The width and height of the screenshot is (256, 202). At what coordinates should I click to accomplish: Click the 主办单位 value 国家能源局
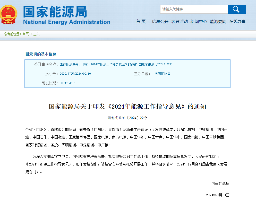tap(163, 74)
